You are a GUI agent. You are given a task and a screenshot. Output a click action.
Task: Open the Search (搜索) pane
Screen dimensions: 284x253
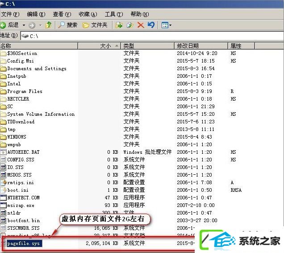coord(68,25)
